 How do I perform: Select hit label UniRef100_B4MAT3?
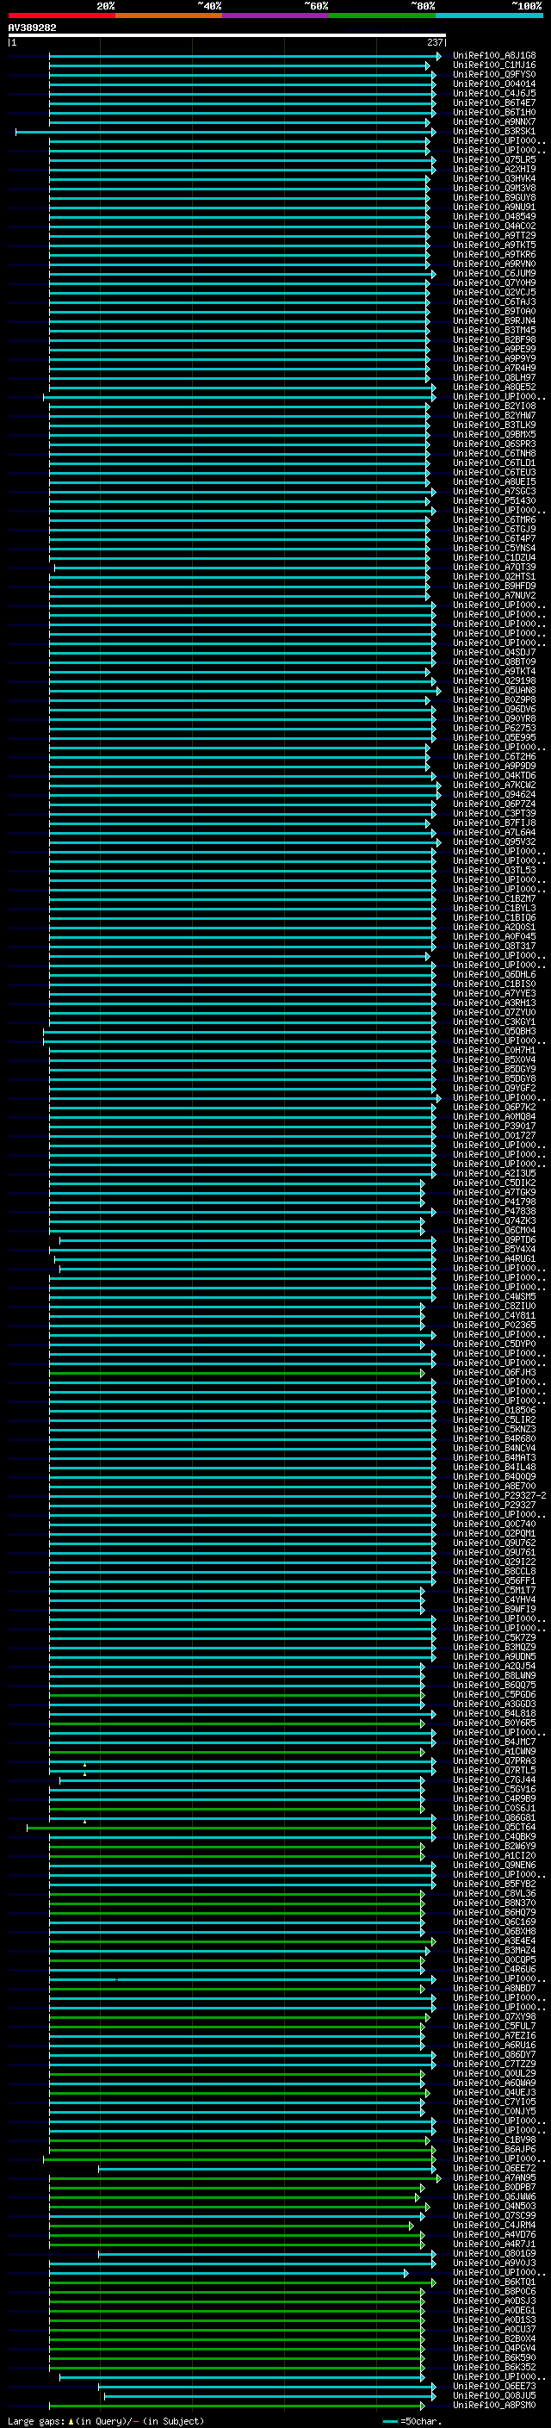pos(494,1457)
